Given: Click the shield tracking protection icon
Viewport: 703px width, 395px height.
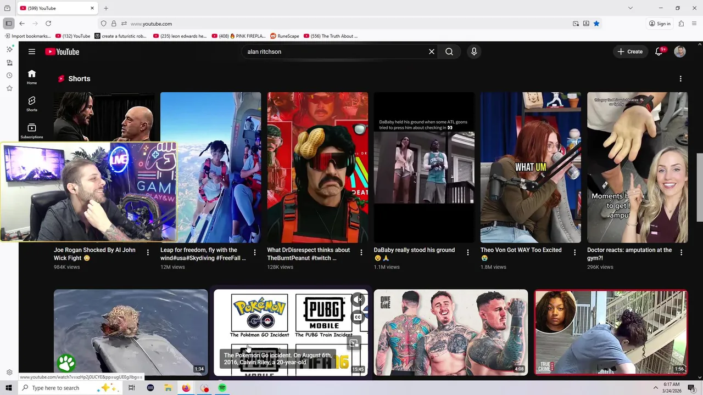Looking at the screenshot, I should pyautogui.click(x=103, y=24).
